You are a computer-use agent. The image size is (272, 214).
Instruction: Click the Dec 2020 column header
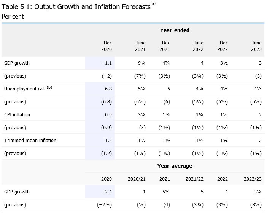pyautogui.click(x=108, y=46)
